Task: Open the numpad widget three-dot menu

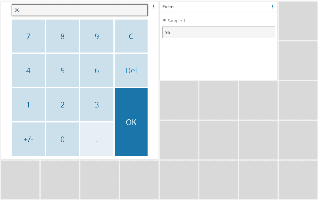Action: [153, 6]
